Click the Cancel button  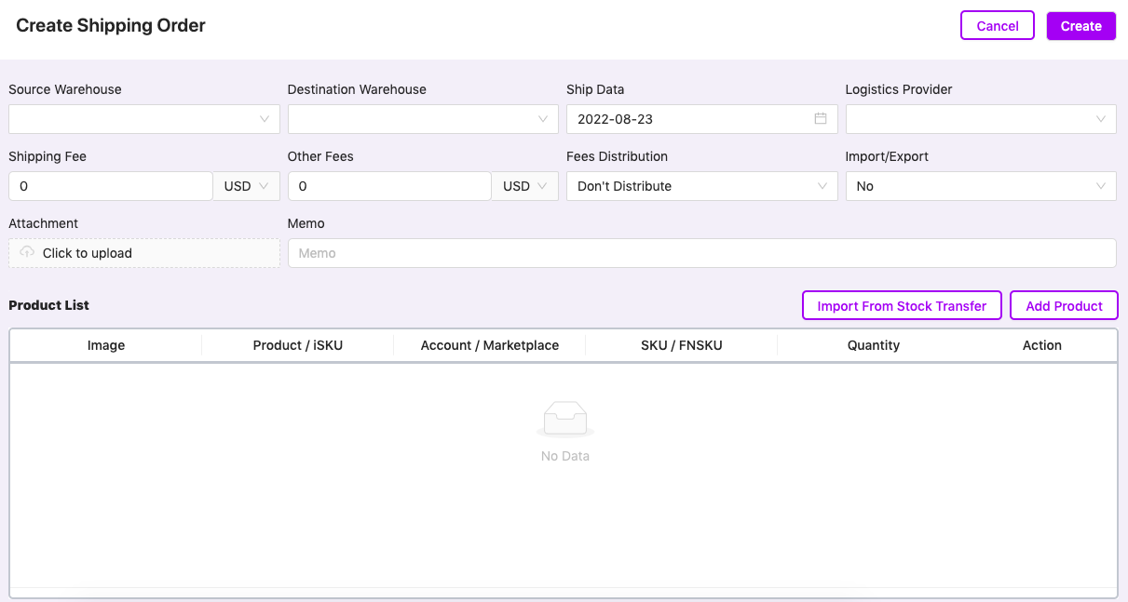[x=998, y=26]
